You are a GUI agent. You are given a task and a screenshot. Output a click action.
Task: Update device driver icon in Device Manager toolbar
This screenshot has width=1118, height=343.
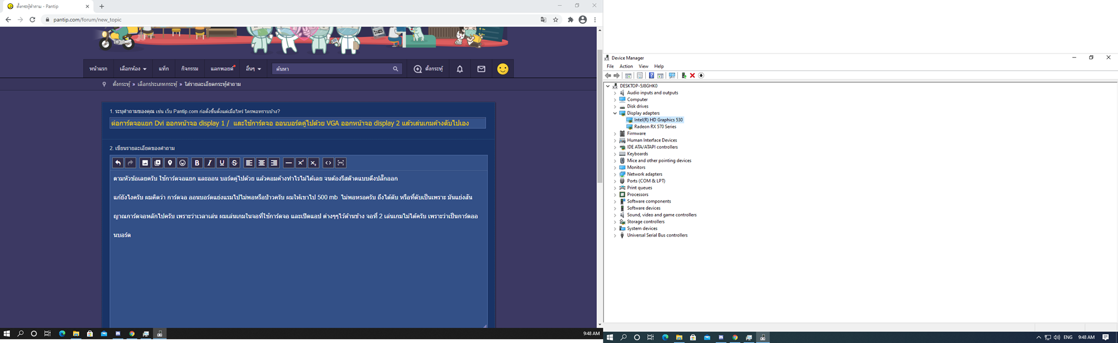click(683, 75)
